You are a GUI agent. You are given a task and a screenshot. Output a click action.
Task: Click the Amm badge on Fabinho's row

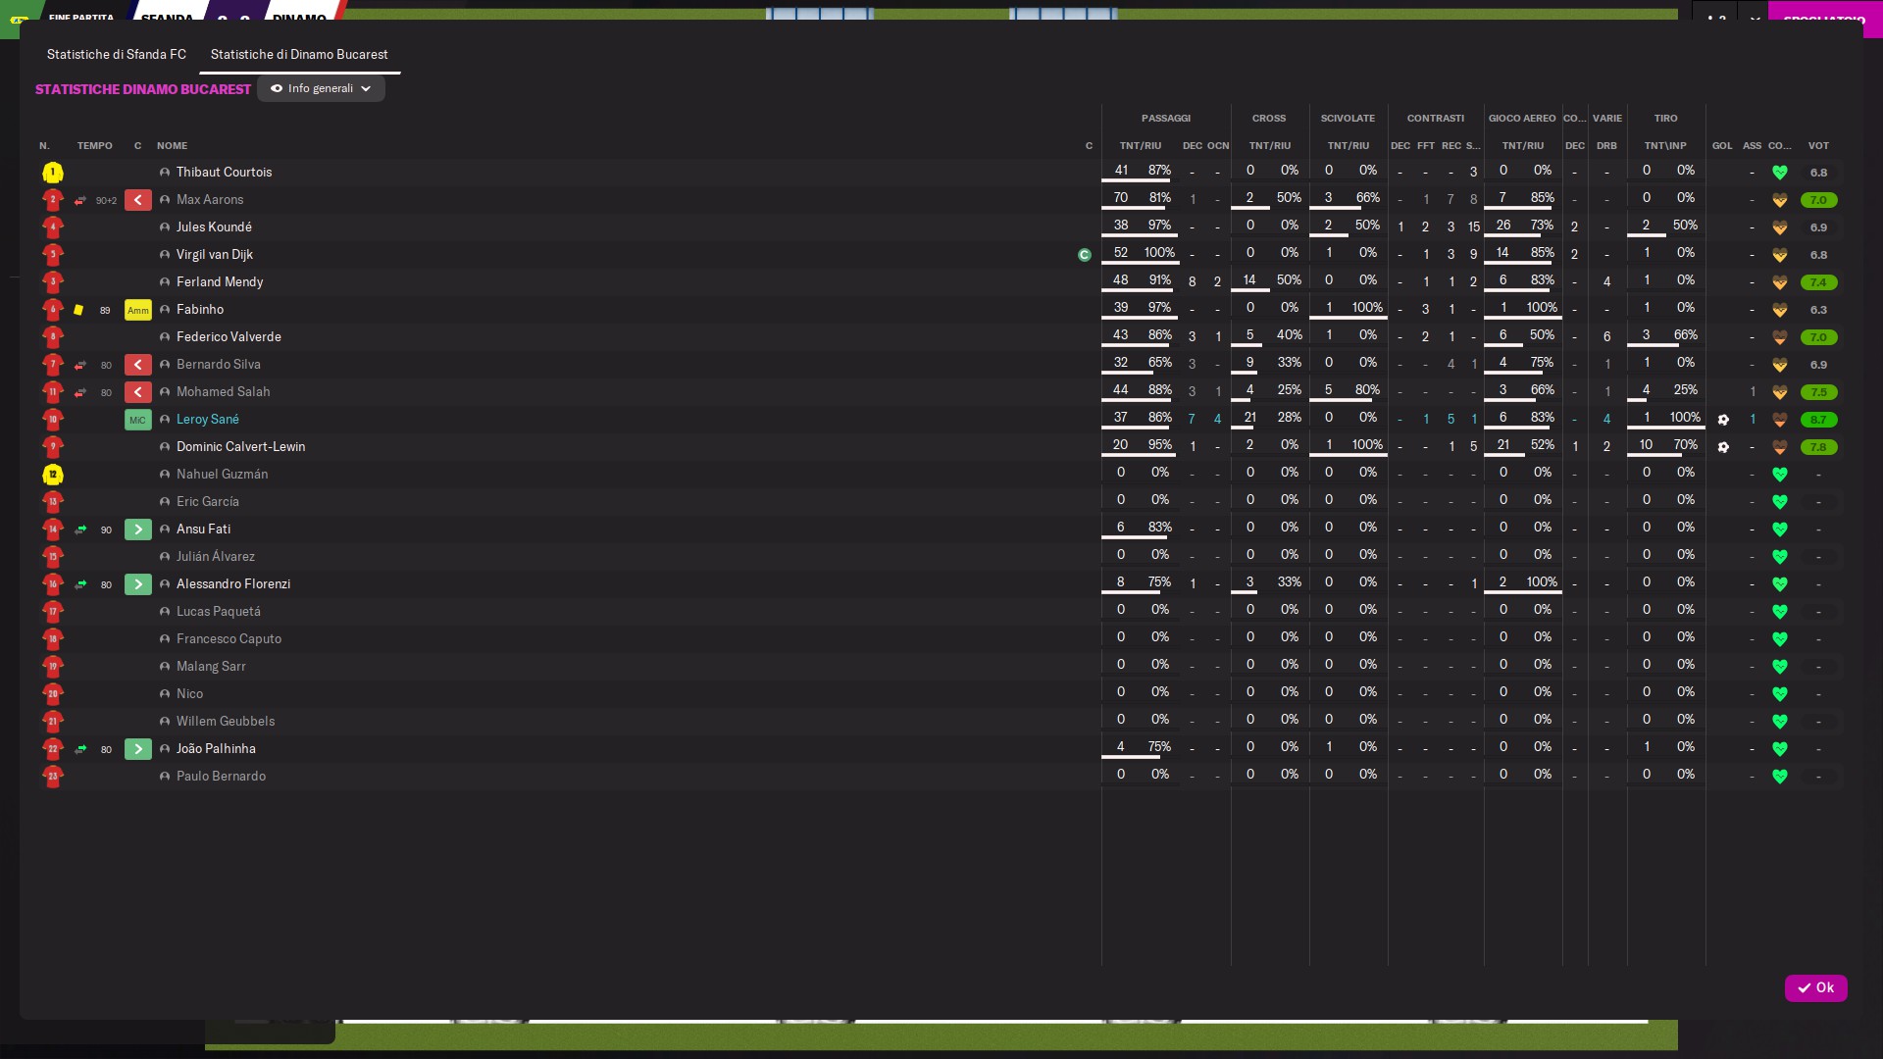(138, 310)
